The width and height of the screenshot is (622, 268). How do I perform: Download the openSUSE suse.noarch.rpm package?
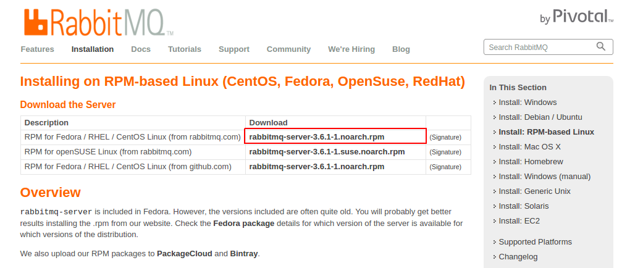coord(327,152)
